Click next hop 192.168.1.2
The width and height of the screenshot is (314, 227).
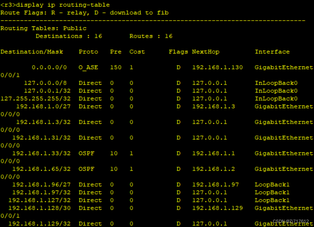click(214, 169)
